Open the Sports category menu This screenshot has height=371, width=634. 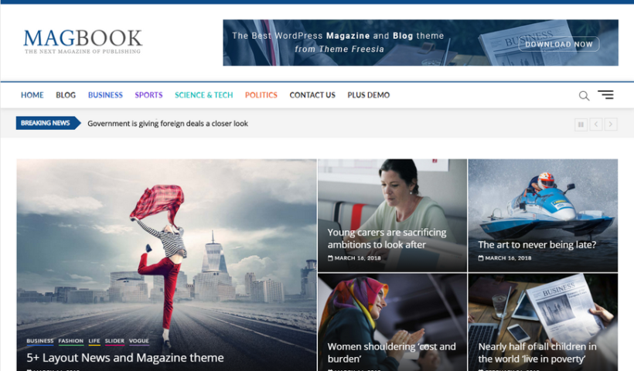tap(148, 95)
